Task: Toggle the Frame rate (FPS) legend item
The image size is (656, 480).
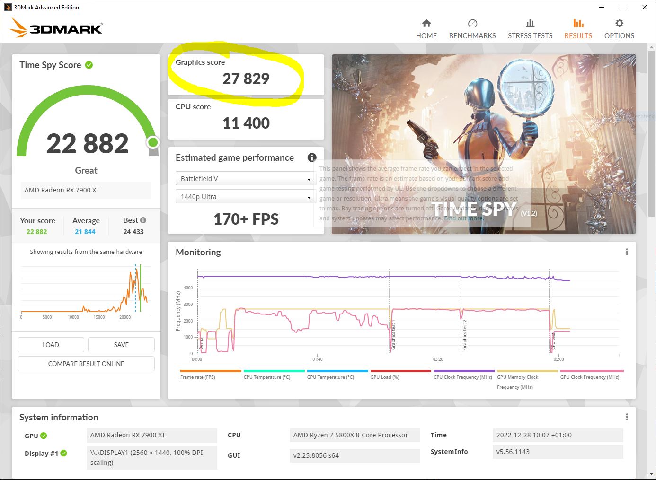Action: pyautogui.click(x=211, y=375)
